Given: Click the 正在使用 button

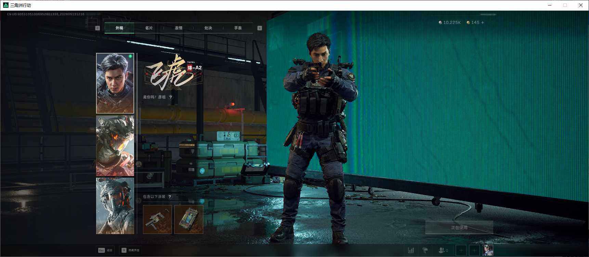Looking at the screenshot, I should coord(459,228).
